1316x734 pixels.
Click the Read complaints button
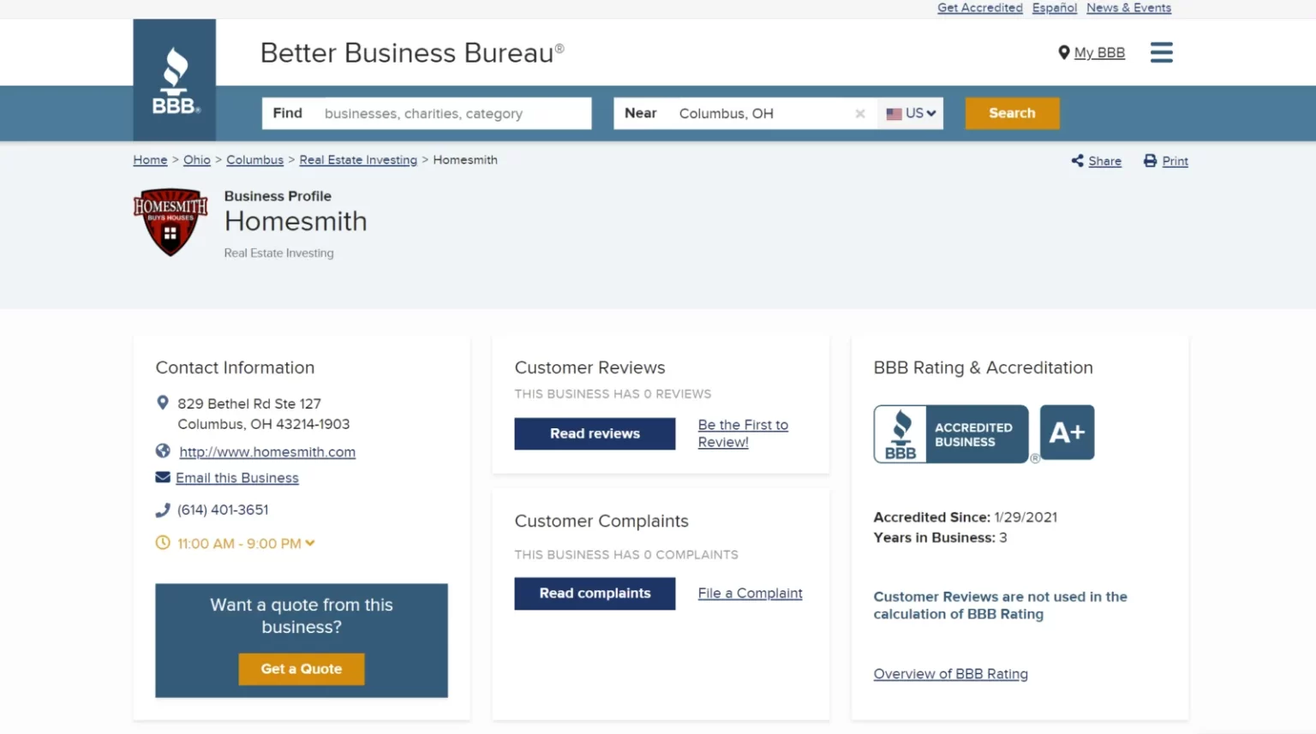pos(595,594)
